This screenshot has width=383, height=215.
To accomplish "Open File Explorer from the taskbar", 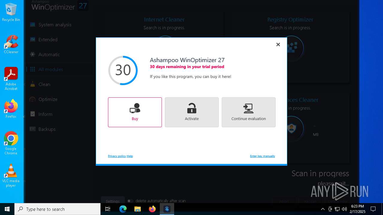I will click(x=138, y=209).
